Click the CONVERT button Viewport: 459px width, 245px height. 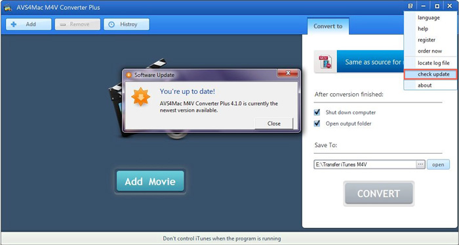(378, 193)
